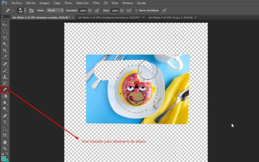
Task: Select the Blur tool
Action: coord(5,102)
